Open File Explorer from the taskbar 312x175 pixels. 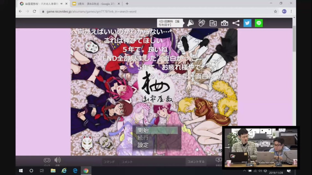tap(53, 171)
